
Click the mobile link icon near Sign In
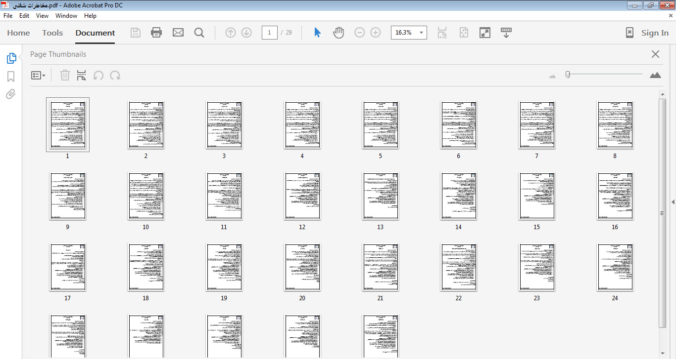tap(629, 33)
